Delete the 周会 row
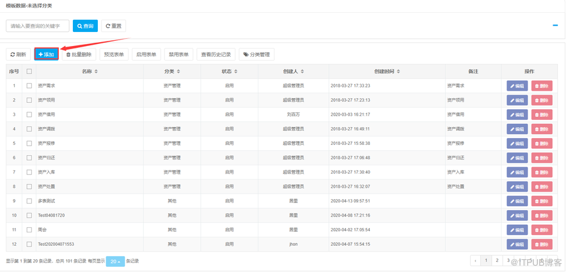This screenshot has height=272, width=568. click(x=541, y=229)
